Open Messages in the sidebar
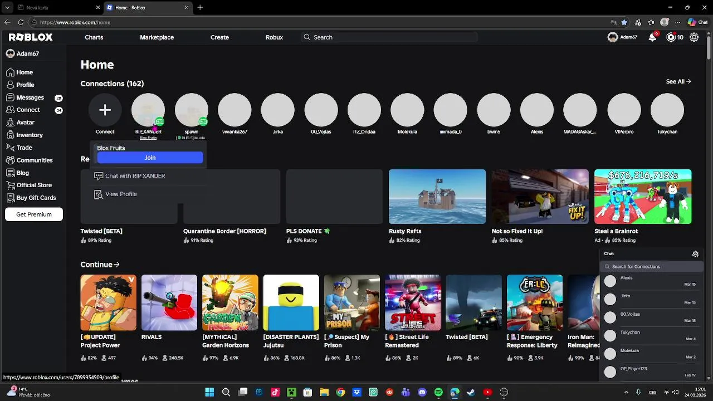The height and width of the screenshot is (401, 713). pyautogui.click(x=30, y=97)
